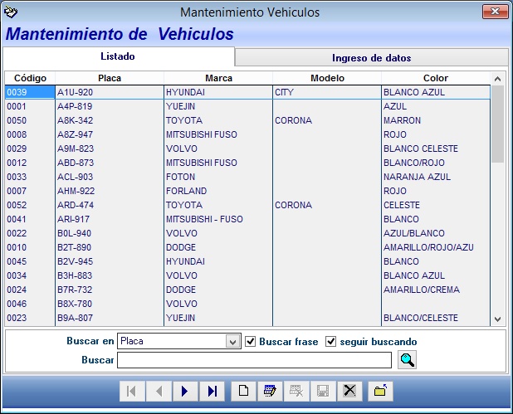The width and height of the screenshot is (513, 414).
Task: Close the Mantenimiento Vehiculos window
Action: click(496, 12)
